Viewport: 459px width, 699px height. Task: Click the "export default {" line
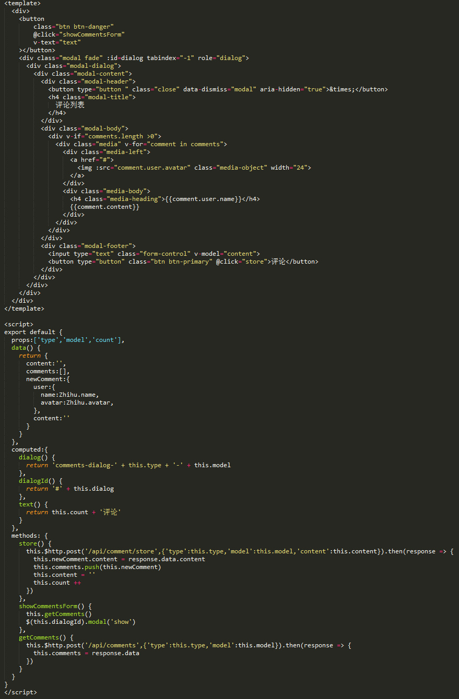(x=33, y=332)
